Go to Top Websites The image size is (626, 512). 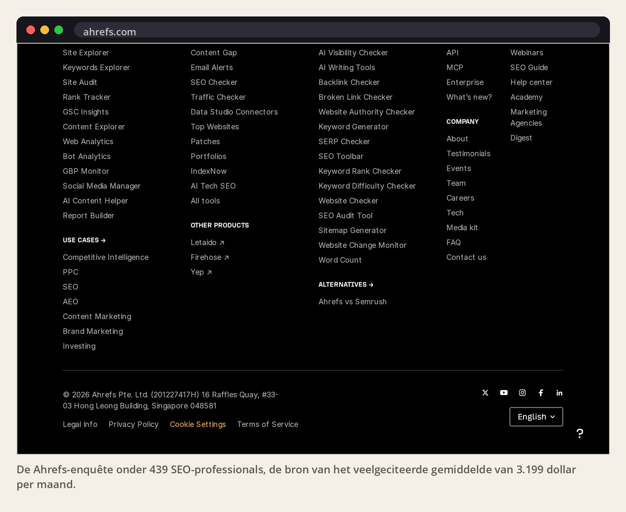pos(215,127)
